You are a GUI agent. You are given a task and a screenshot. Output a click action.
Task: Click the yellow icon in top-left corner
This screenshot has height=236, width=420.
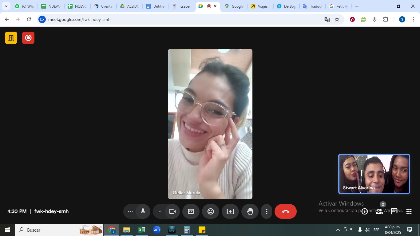click(11, 38)
